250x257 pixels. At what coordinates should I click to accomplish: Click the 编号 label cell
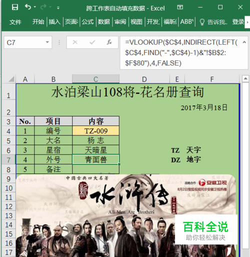click(x=53, y=131)
